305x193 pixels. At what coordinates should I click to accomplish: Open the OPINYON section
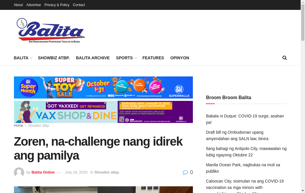pos(180,58)
